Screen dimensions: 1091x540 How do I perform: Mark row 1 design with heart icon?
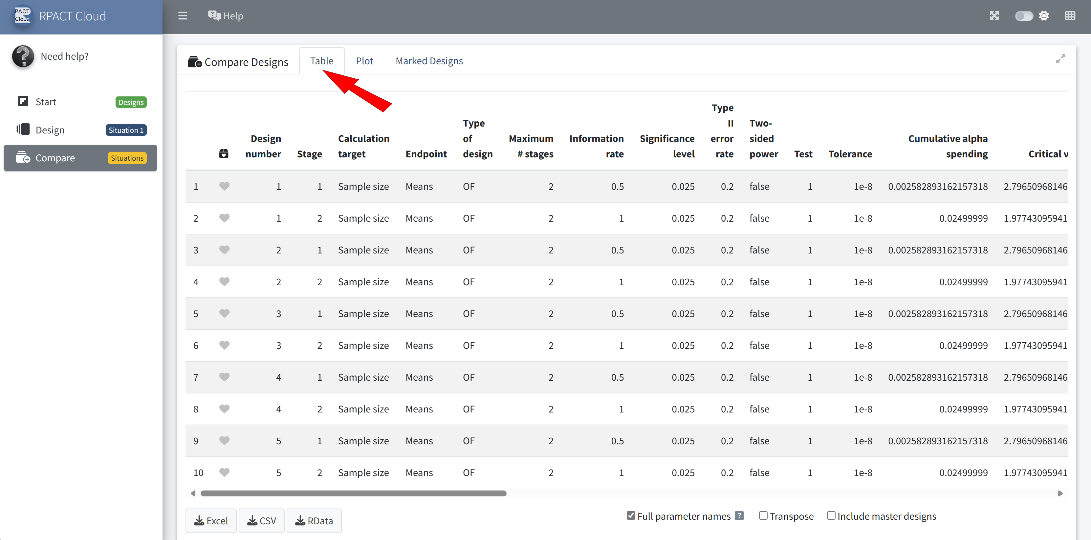click(x=224, y=186)
